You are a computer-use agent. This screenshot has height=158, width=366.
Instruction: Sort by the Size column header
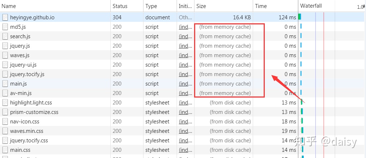click(201, 6)
